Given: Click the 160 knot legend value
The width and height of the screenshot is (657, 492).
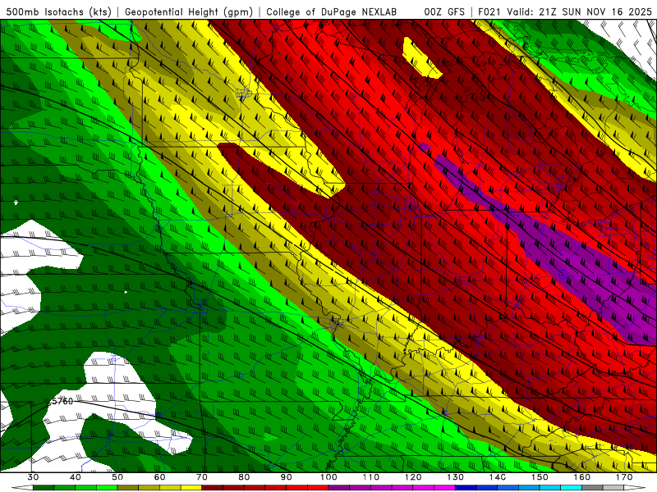Looking at the screenshot, I should (582, 477).
